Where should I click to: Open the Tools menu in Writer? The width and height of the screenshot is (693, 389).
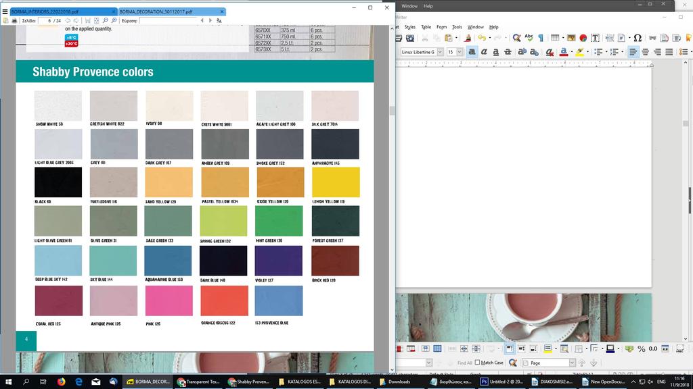[x=457, y=27]
